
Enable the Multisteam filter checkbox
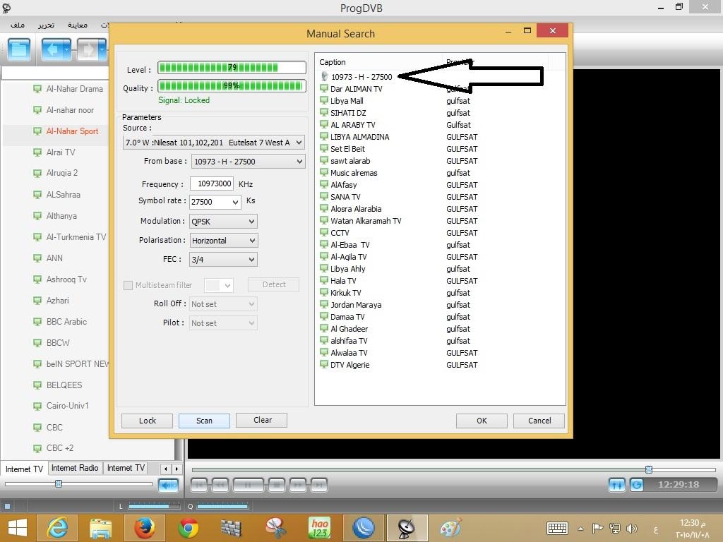coord(129,285)
